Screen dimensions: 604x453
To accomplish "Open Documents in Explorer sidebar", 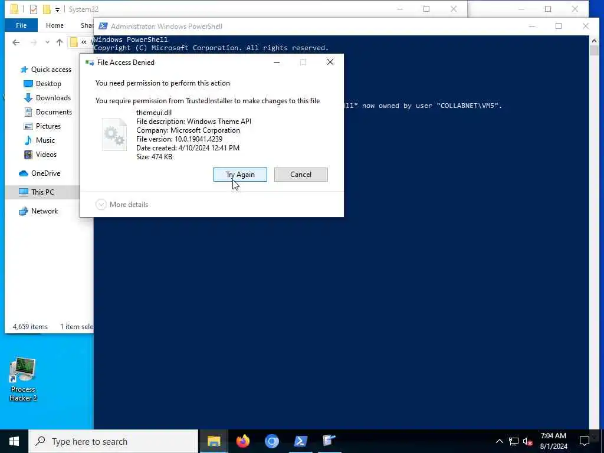I will click(x=48, y=112).
